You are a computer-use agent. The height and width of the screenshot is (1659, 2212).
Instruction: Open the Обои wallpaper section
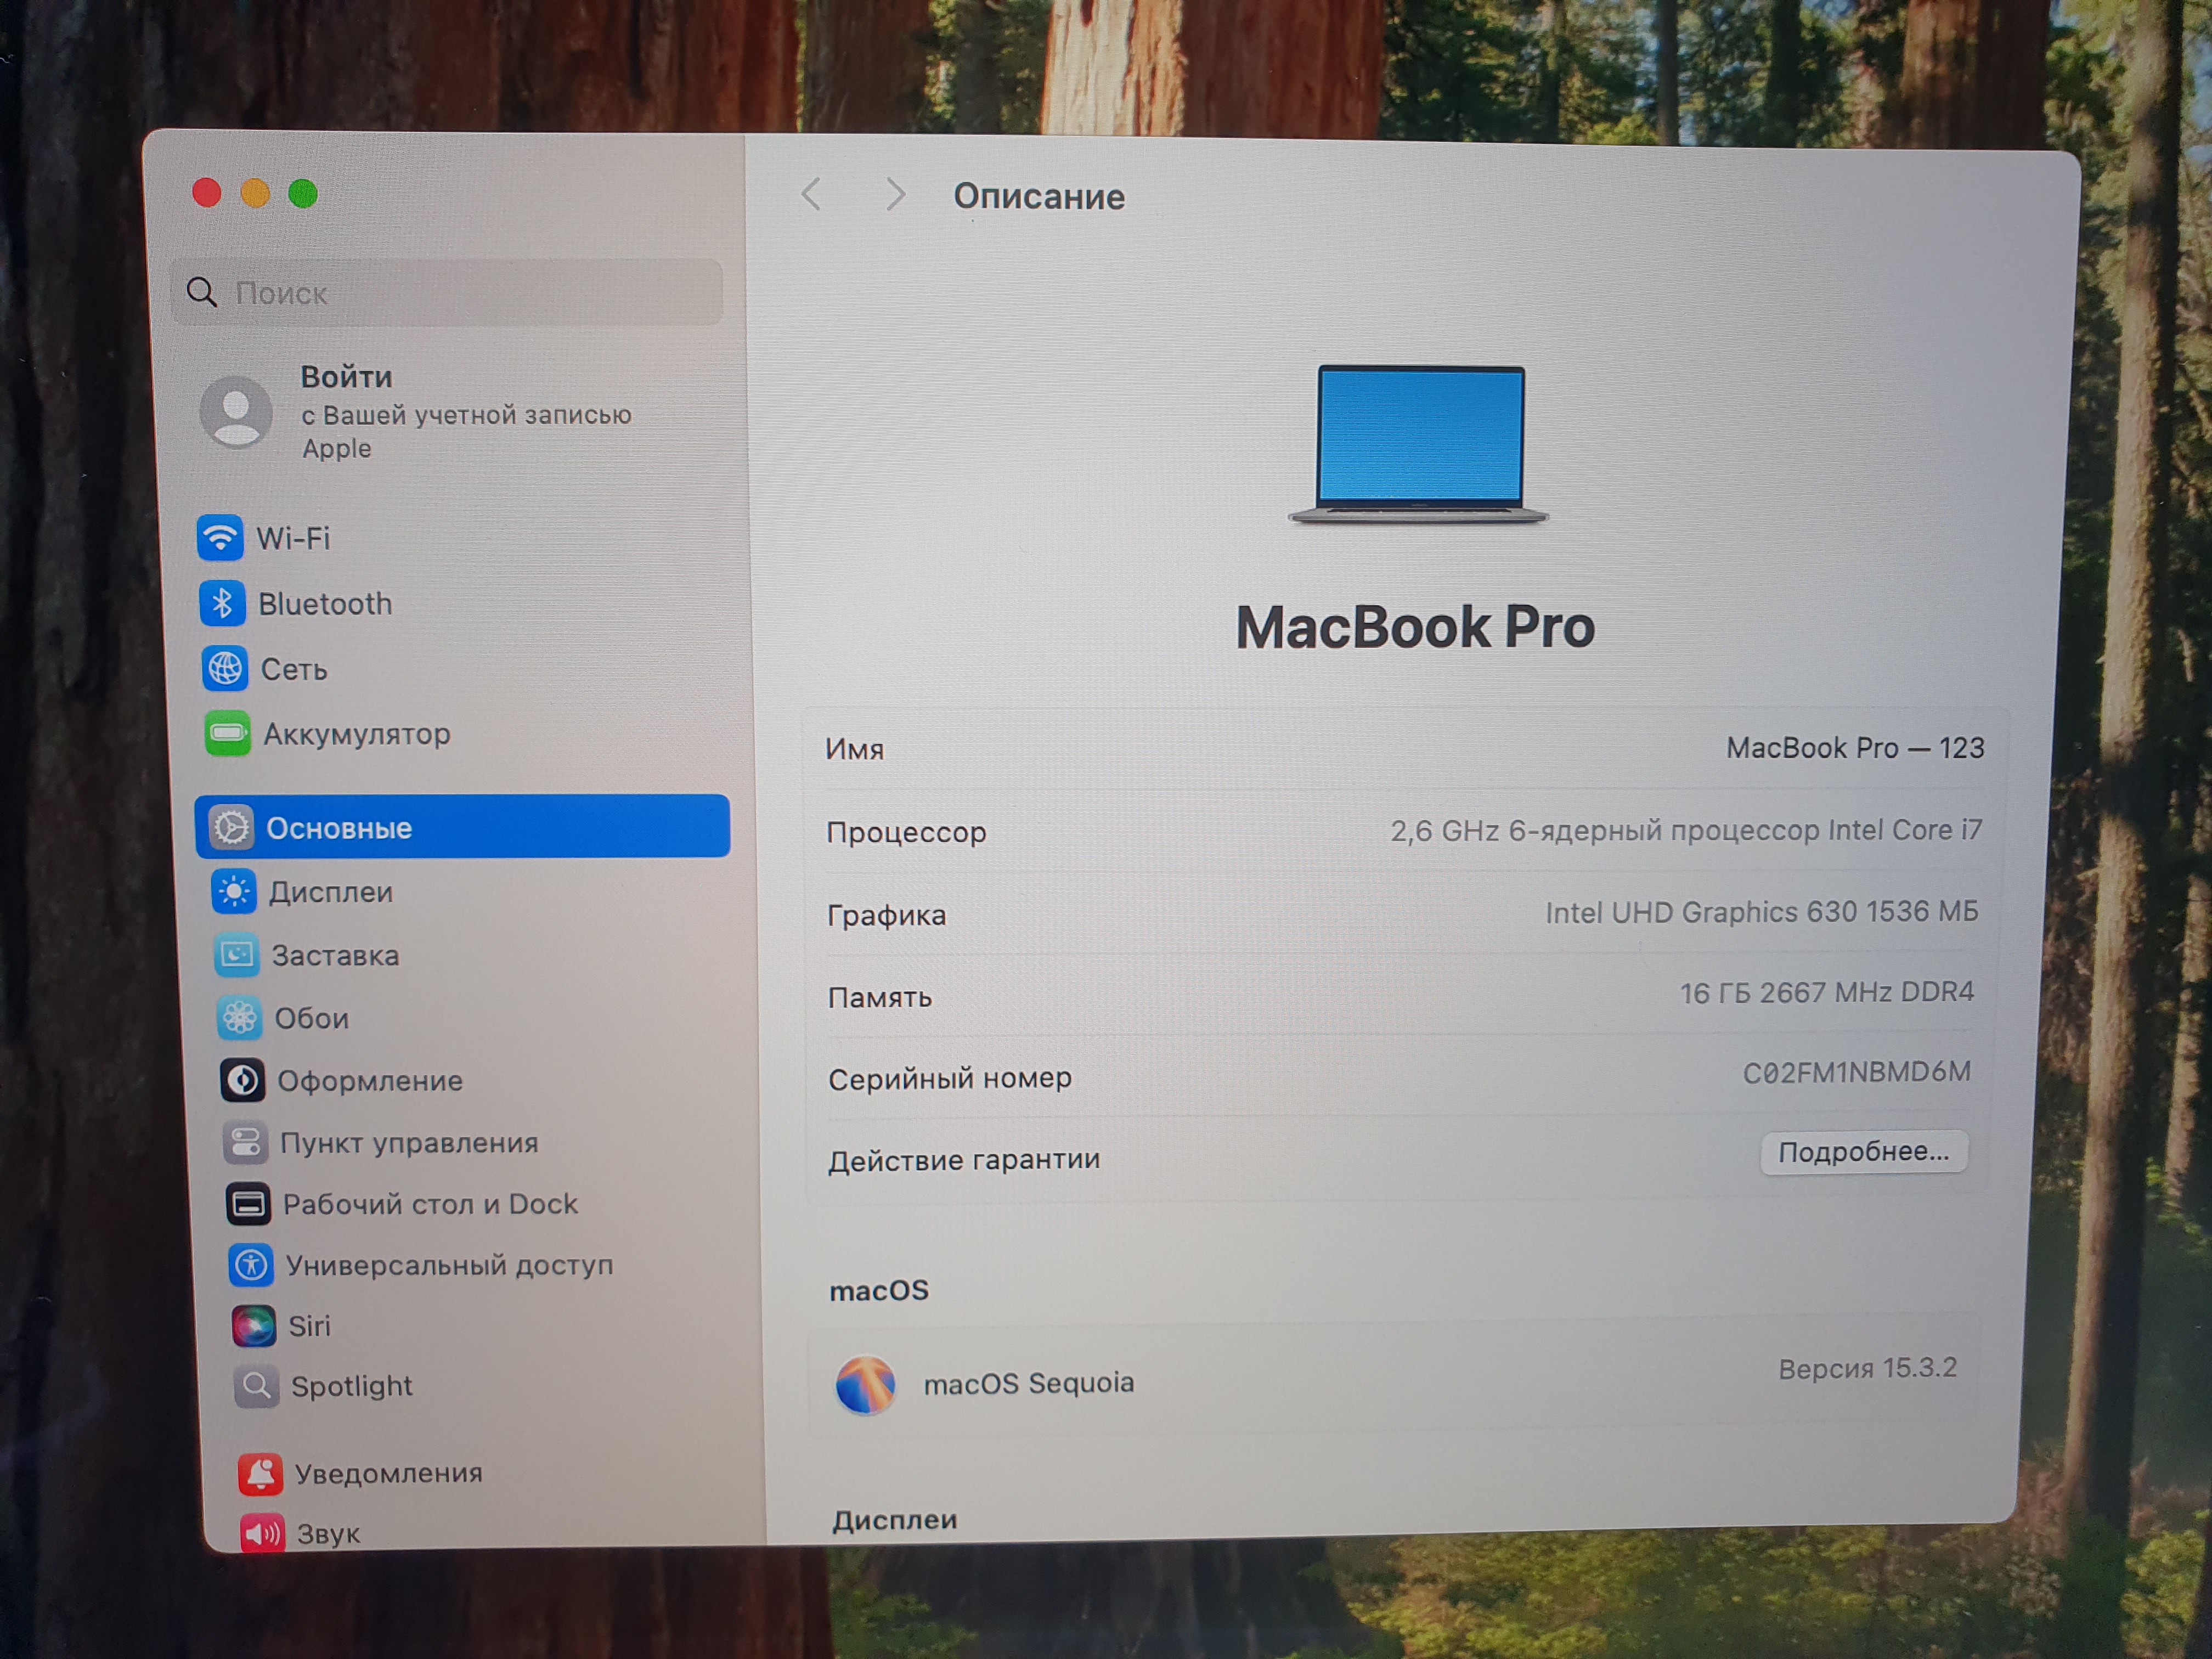311,1018
